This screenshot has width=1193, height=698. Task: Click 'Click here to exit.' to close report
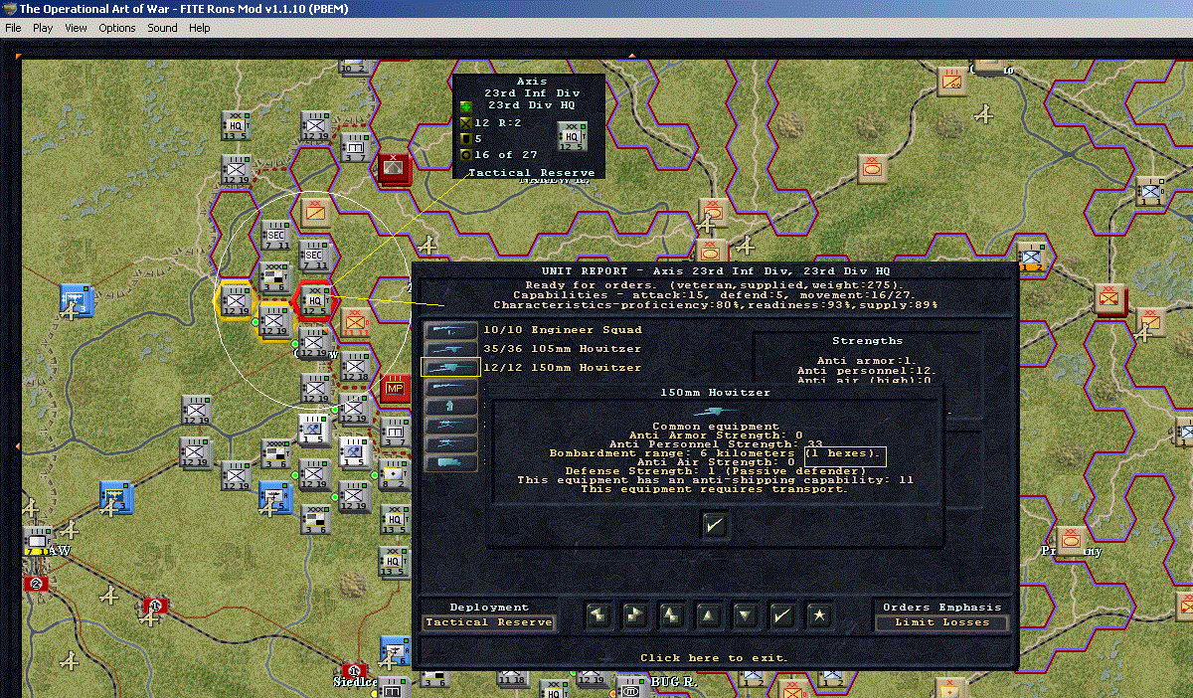(714, 658)
